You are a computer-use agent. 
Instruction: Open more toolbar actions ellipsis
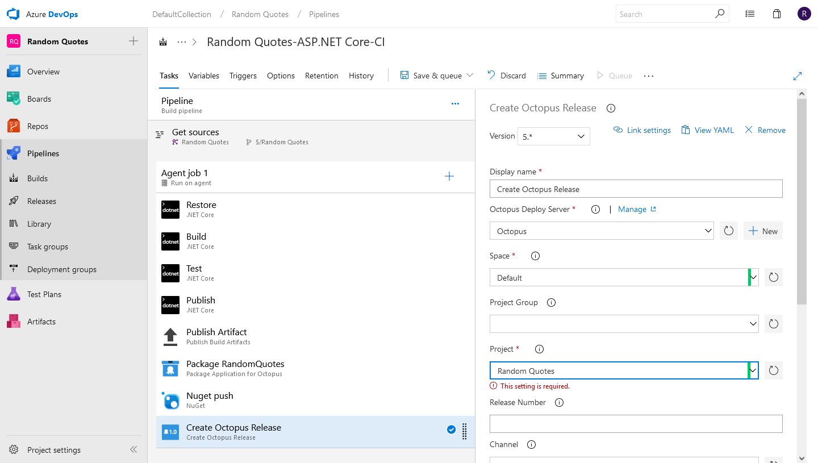[649, 76]
